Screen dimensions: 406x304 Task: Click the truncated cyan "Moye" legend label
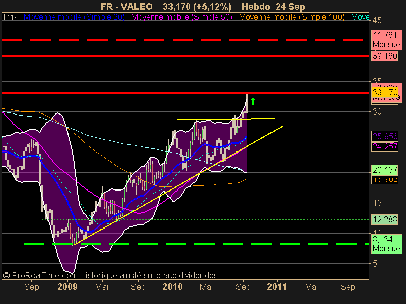360,17
